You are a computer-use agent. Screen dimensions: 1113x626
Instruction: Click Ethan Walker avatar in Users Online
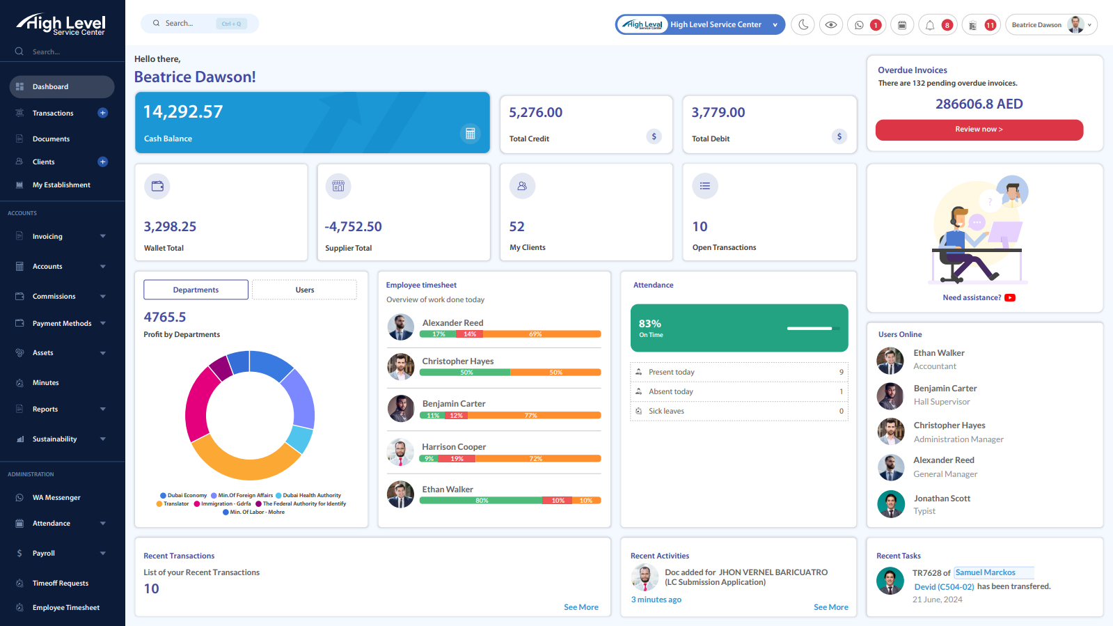point(890,360)
